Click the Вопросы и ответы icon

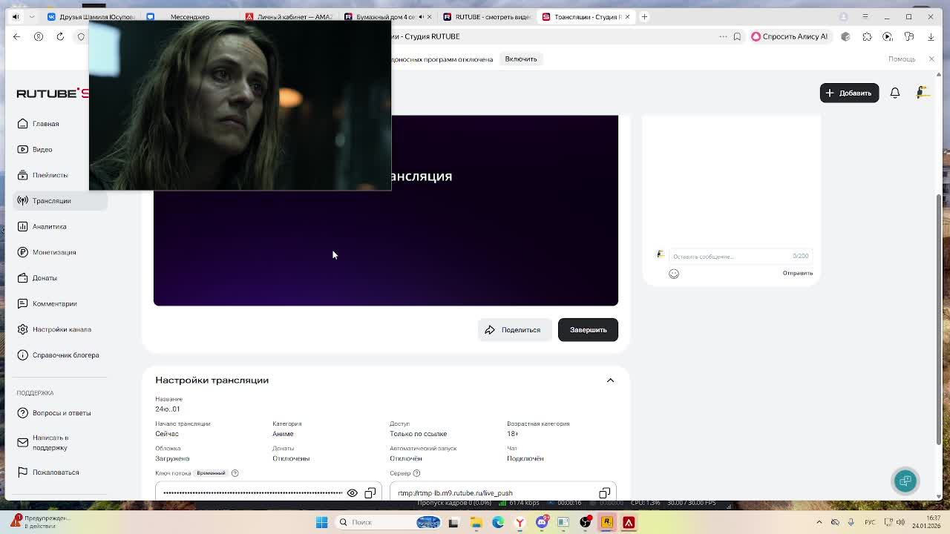(23, 413)
